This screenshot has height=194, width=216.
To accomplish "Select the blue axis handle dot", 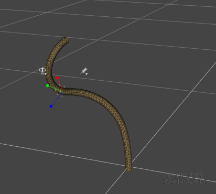I will coord(51,106).
